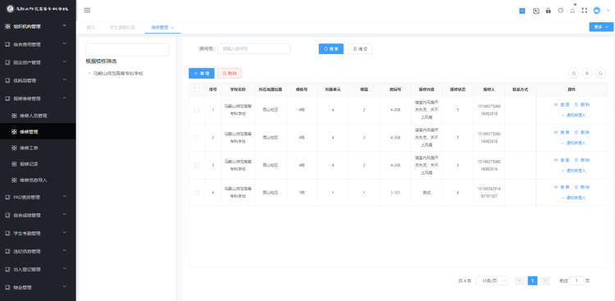This screenshot has width=615, height=301.
Task: Open the 10条/页 page size dropdown
Action: pos(492,280)
